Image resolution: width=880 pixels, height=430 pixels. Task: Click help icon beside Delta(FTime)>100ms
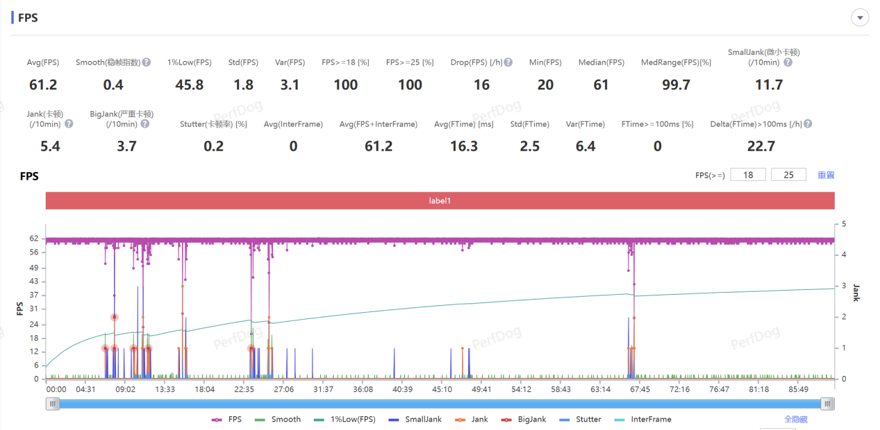click(808, 124)
